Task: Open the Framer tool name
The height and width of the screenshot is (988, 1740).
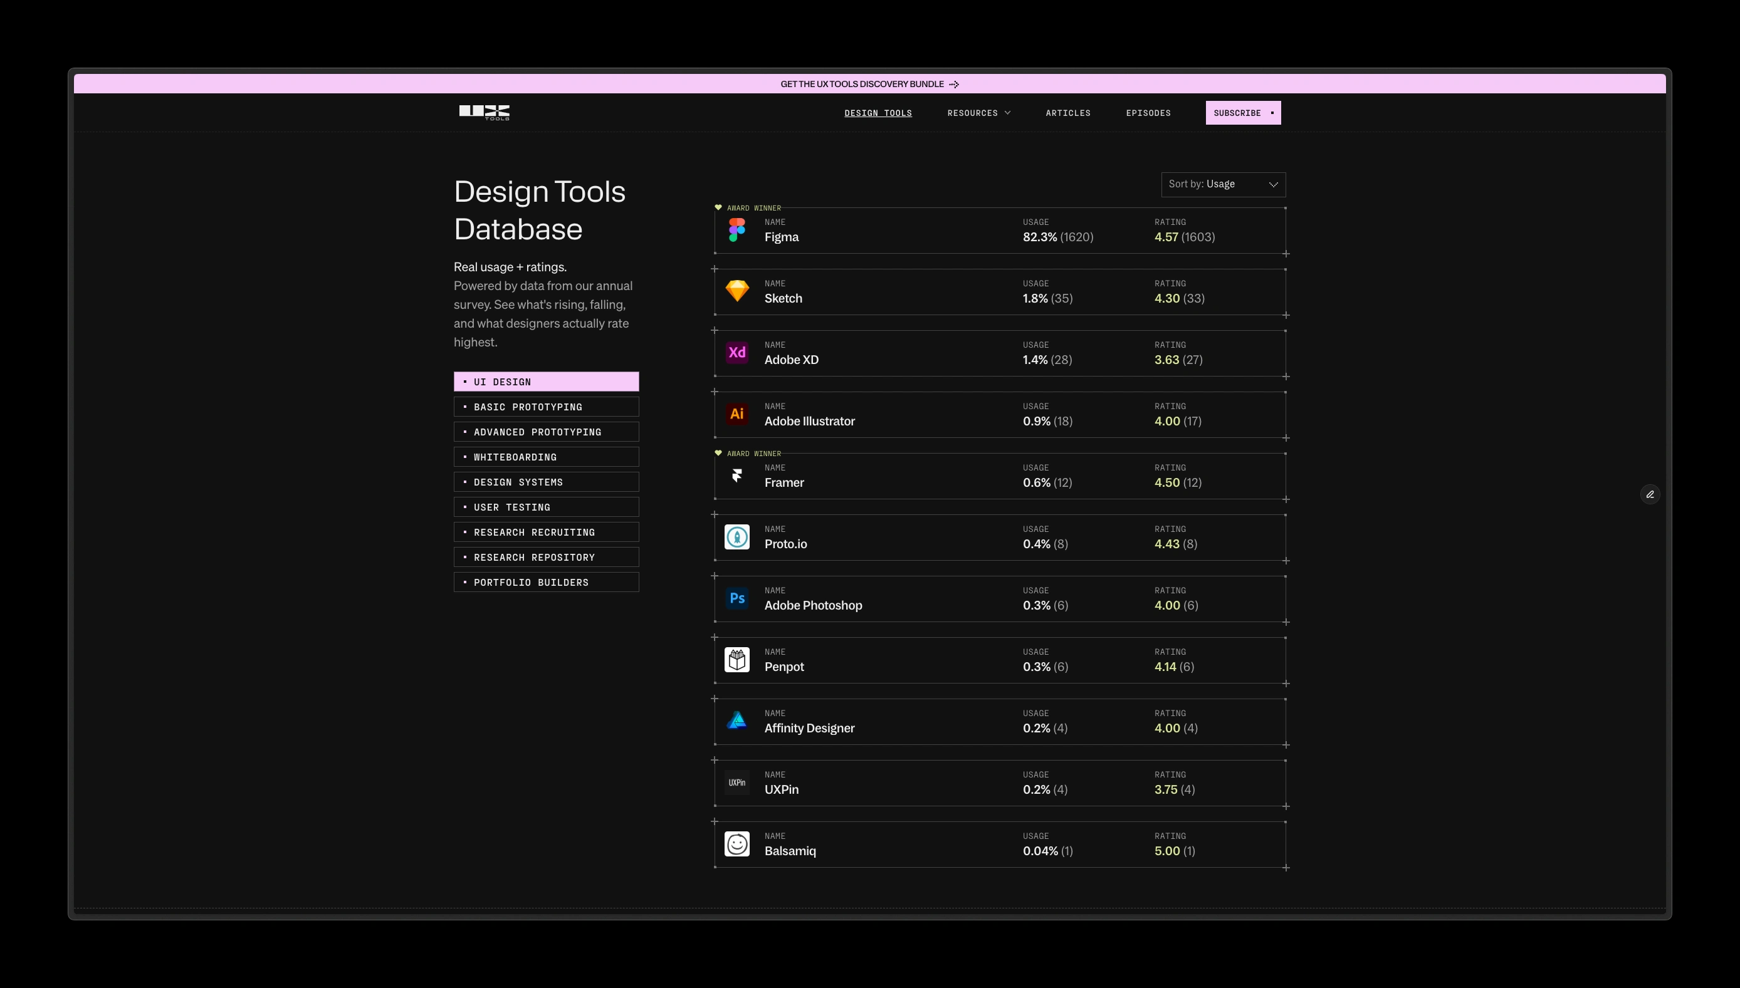Action: point(784,483)
